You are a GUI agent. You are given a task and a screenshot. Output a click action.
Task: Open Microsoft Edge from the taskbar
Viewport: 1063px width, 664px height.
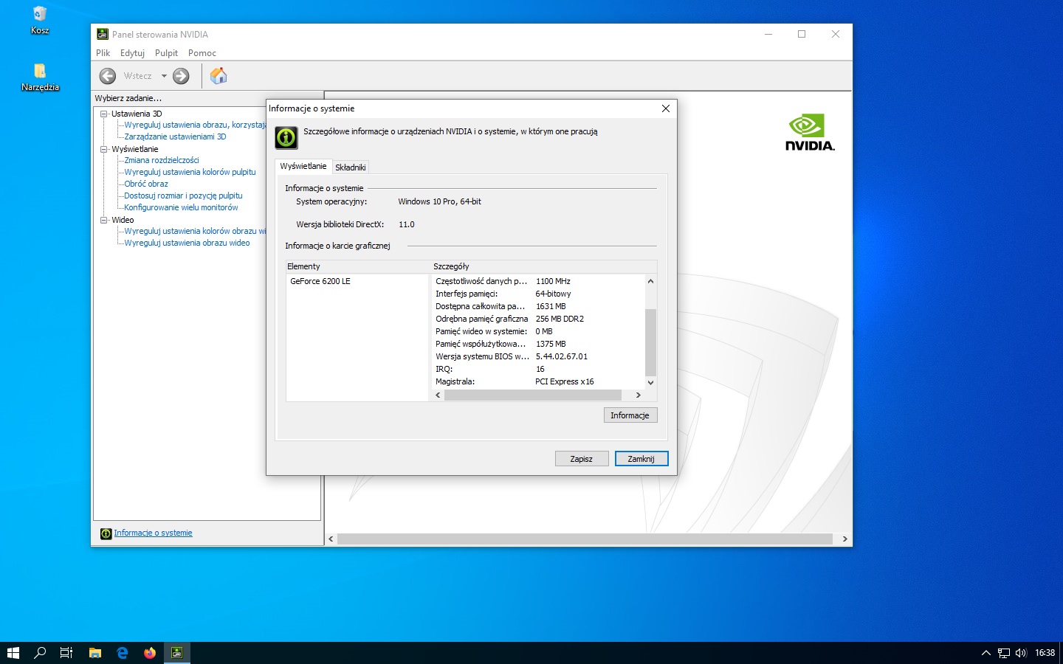tap(123, 653)
